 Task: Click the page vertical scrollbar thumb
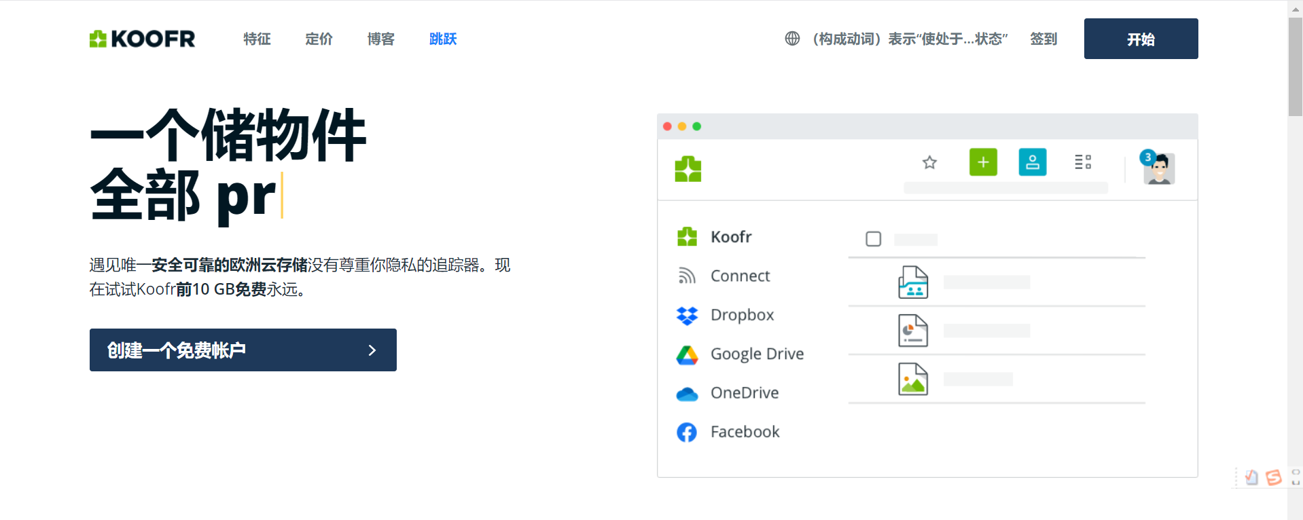1295,67
